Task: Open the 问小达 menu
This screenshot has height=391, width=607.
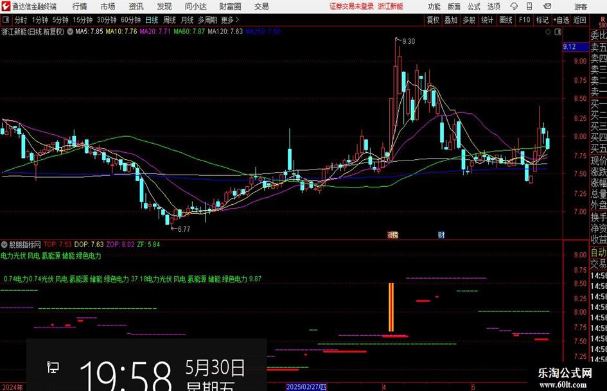Action: click(x=196, y=6)
